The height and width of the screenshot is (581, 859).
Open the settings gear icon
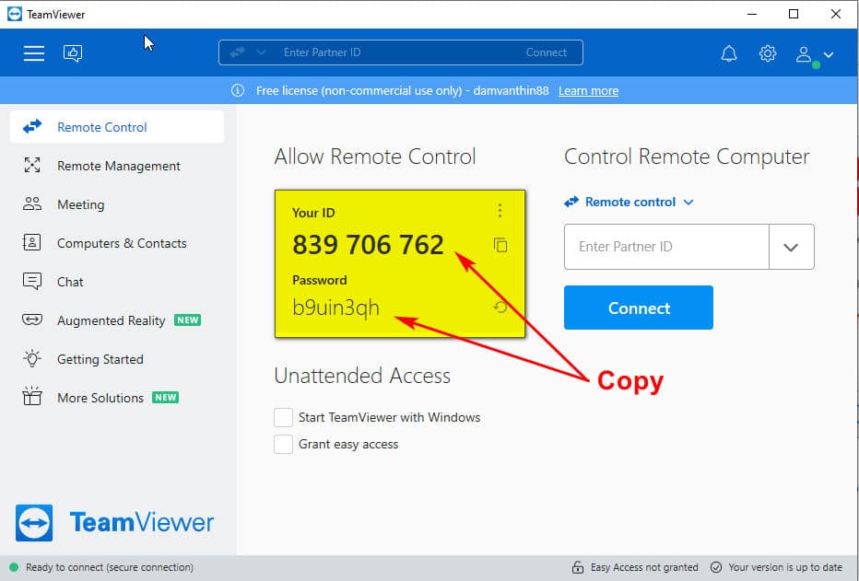(x=768, y=53)
